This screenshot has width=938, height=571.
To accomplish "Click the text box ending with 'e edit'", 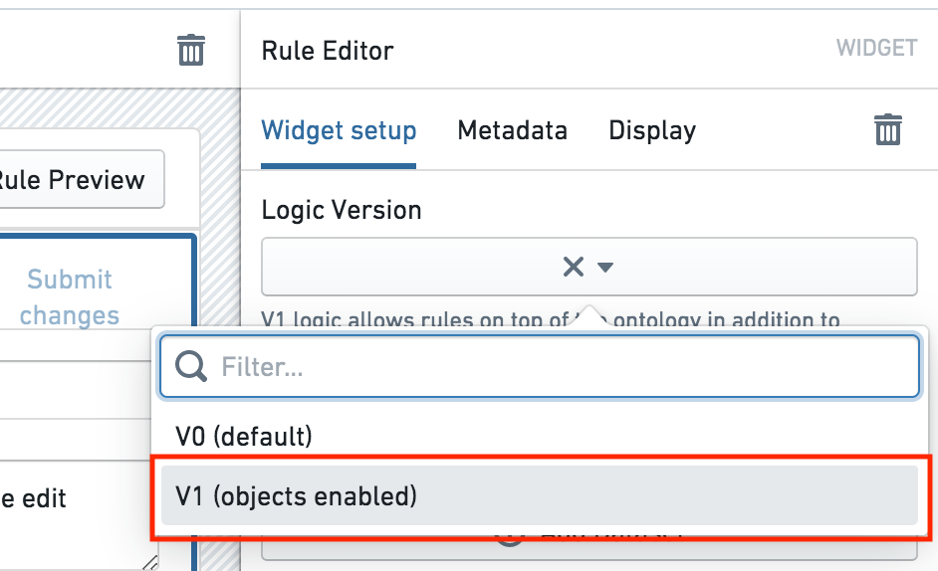I will coord(78,515).
